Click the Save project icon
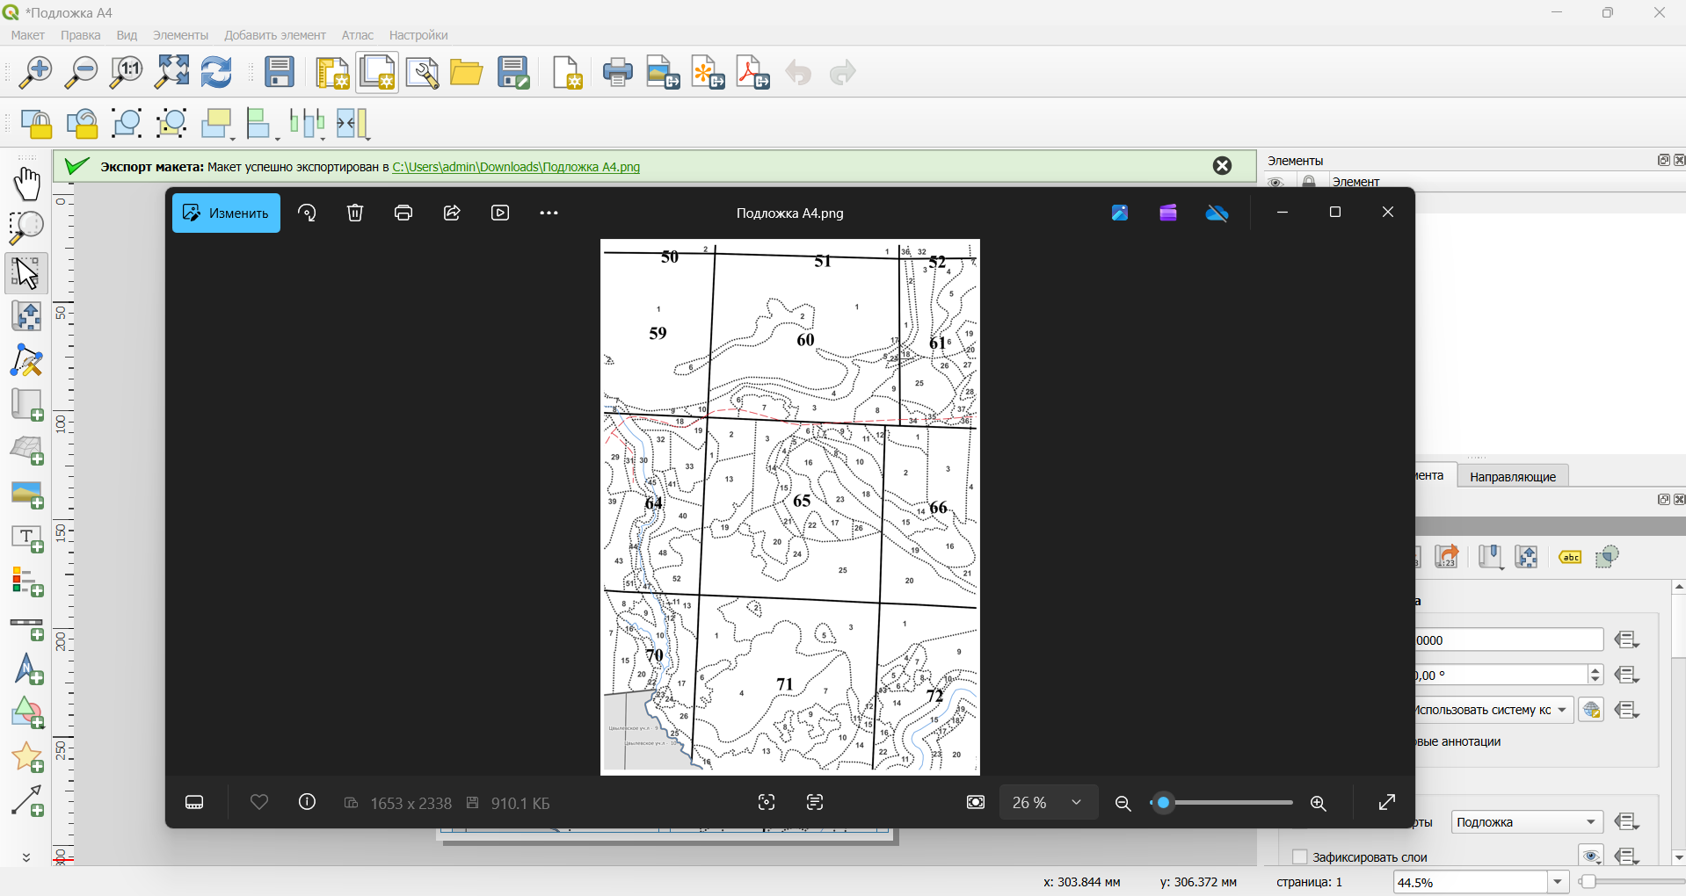This screenshot has height=896, width=1686. click(280, 73)
